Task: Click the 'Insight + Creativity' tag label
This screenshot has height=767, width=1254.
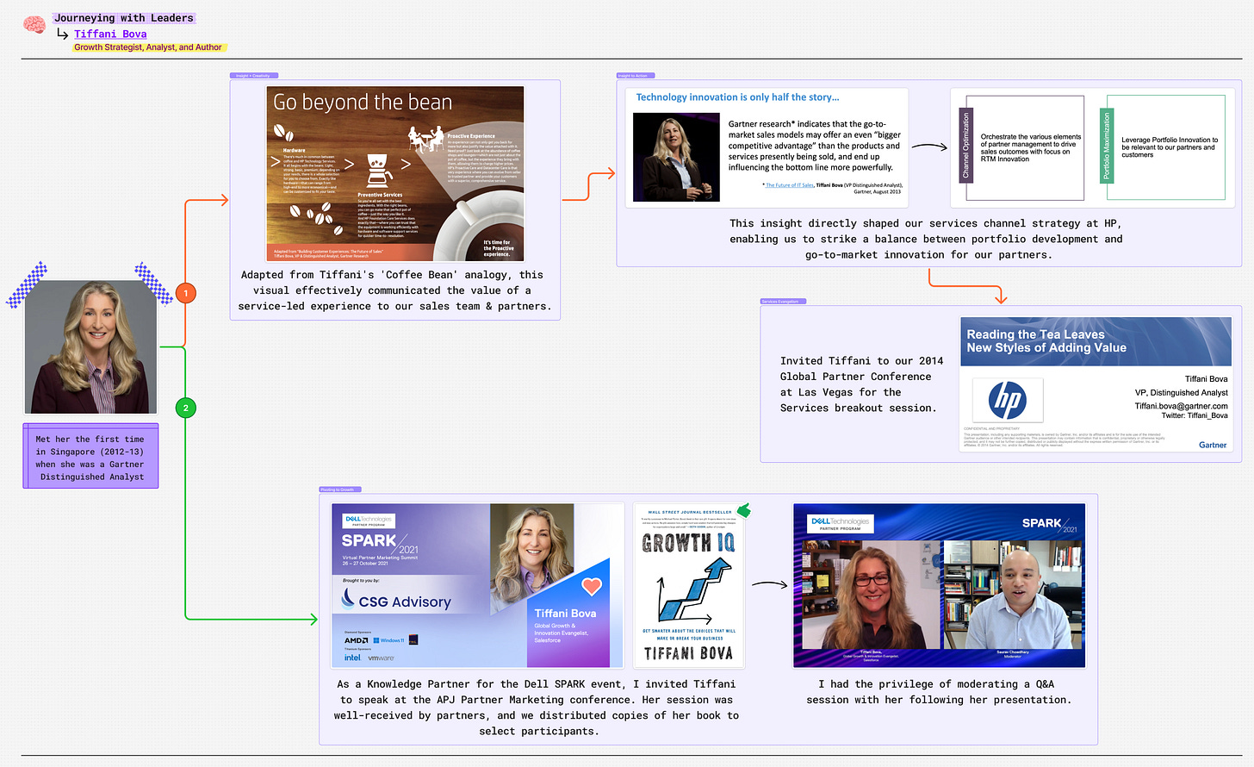Action: tap(254, 76)
